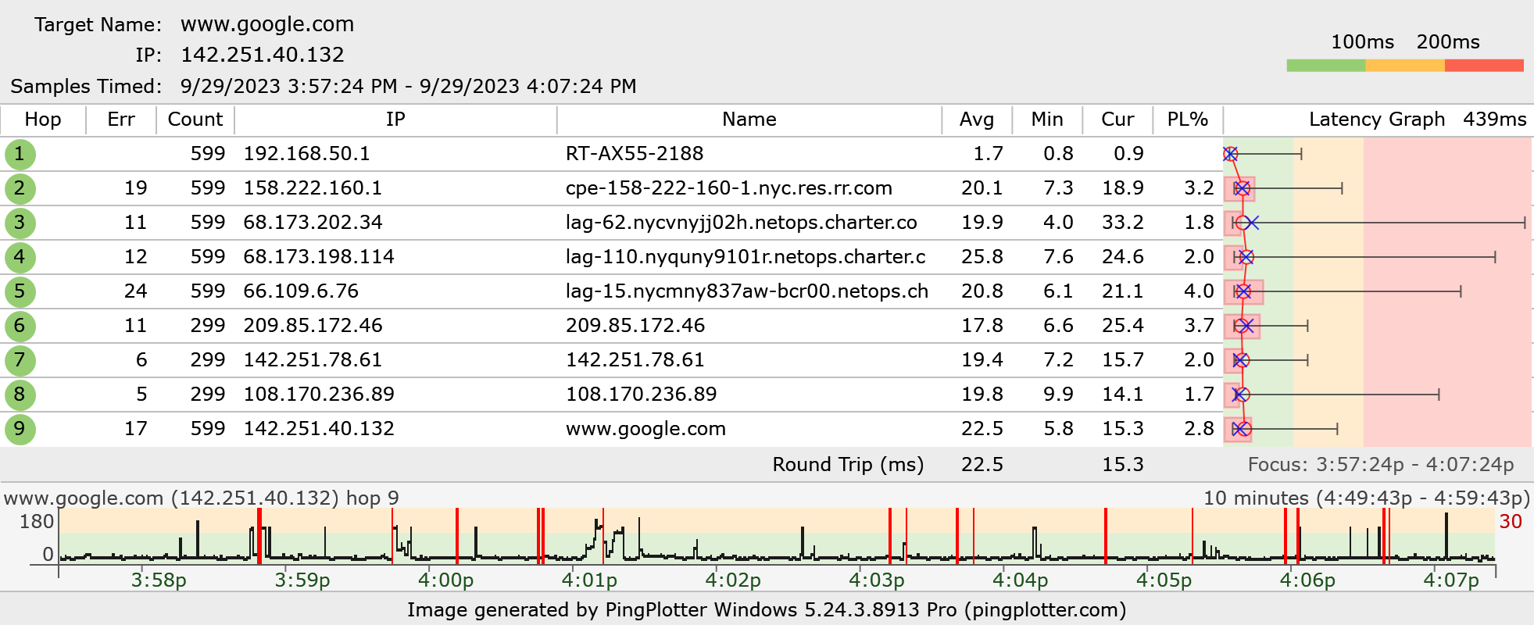The width and height of the screenshot is (1534, 625).
Task: Click the hop 1 green circle icon
Action: [x=20, y=154]
